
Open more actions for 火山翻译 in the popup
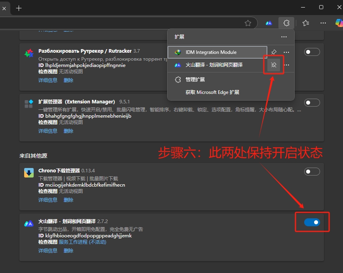pos(287,65)
